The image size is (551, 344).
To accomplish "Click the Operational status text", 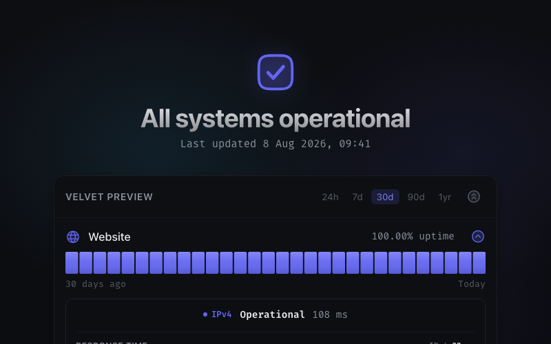I will [272, 314].
